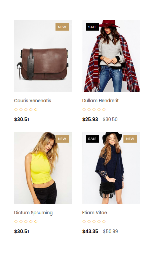Open the Etiam Vitae product title link
This screenshot has width=150, height=256.
(x=95, y=213)
